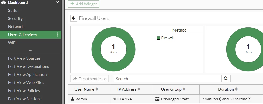Open FortiView Destinations
263x104 pixels.
pos(29,66)
